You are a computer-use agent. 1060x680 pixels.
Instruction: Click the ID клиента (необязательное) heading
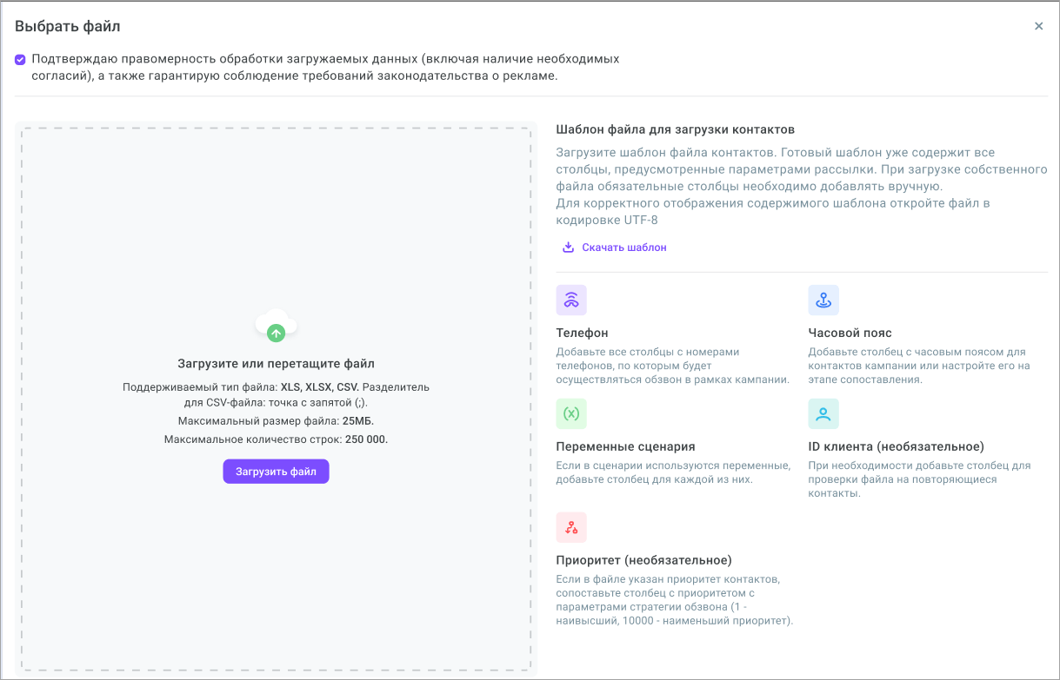896,446
